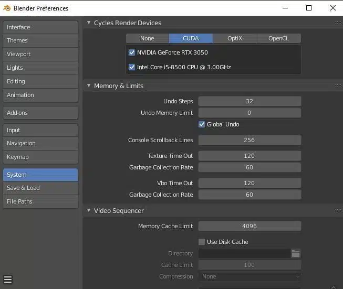Click the Vbo Time Out field
The image size is (343, 289).
(250, 183)
